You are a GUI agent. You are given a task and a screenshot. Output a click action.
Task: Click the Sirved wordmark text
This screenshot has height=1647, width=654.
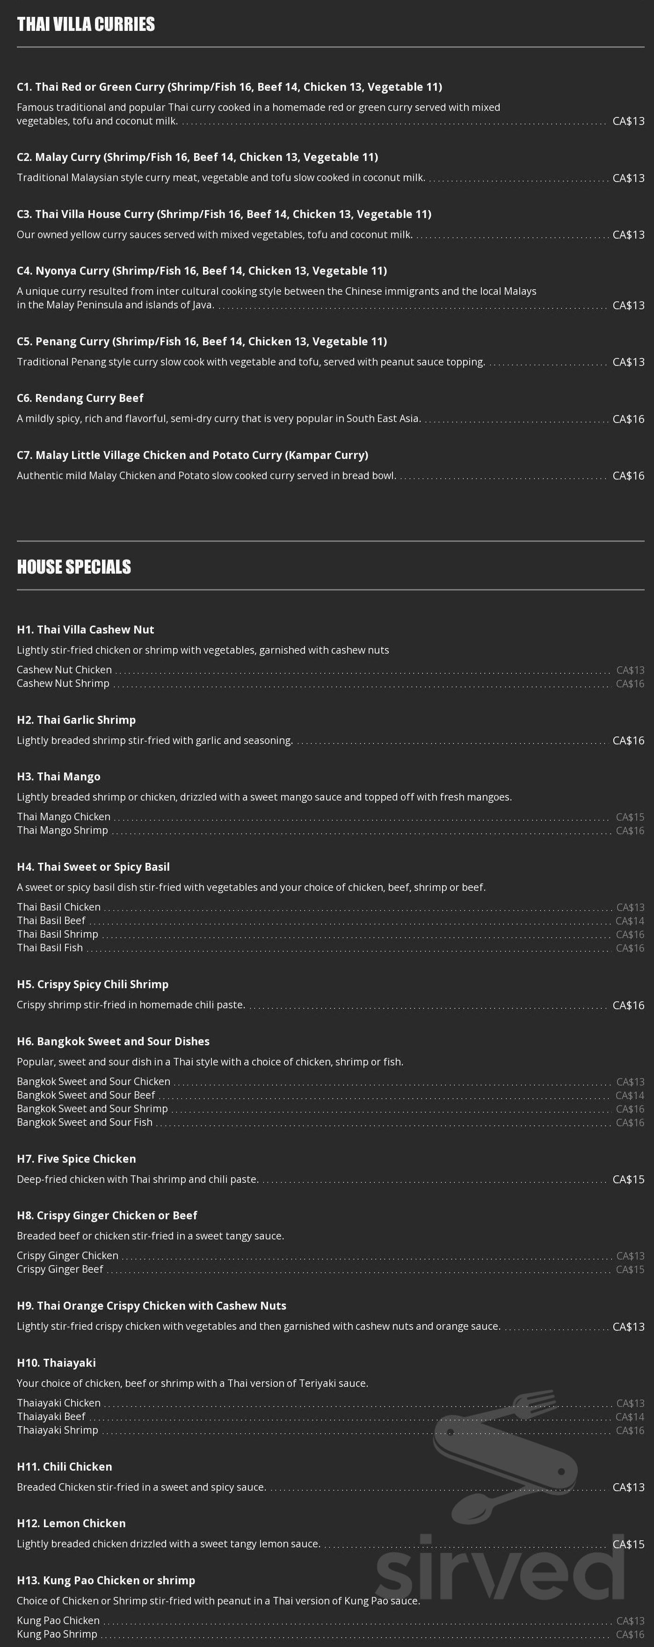[500, 1566]
